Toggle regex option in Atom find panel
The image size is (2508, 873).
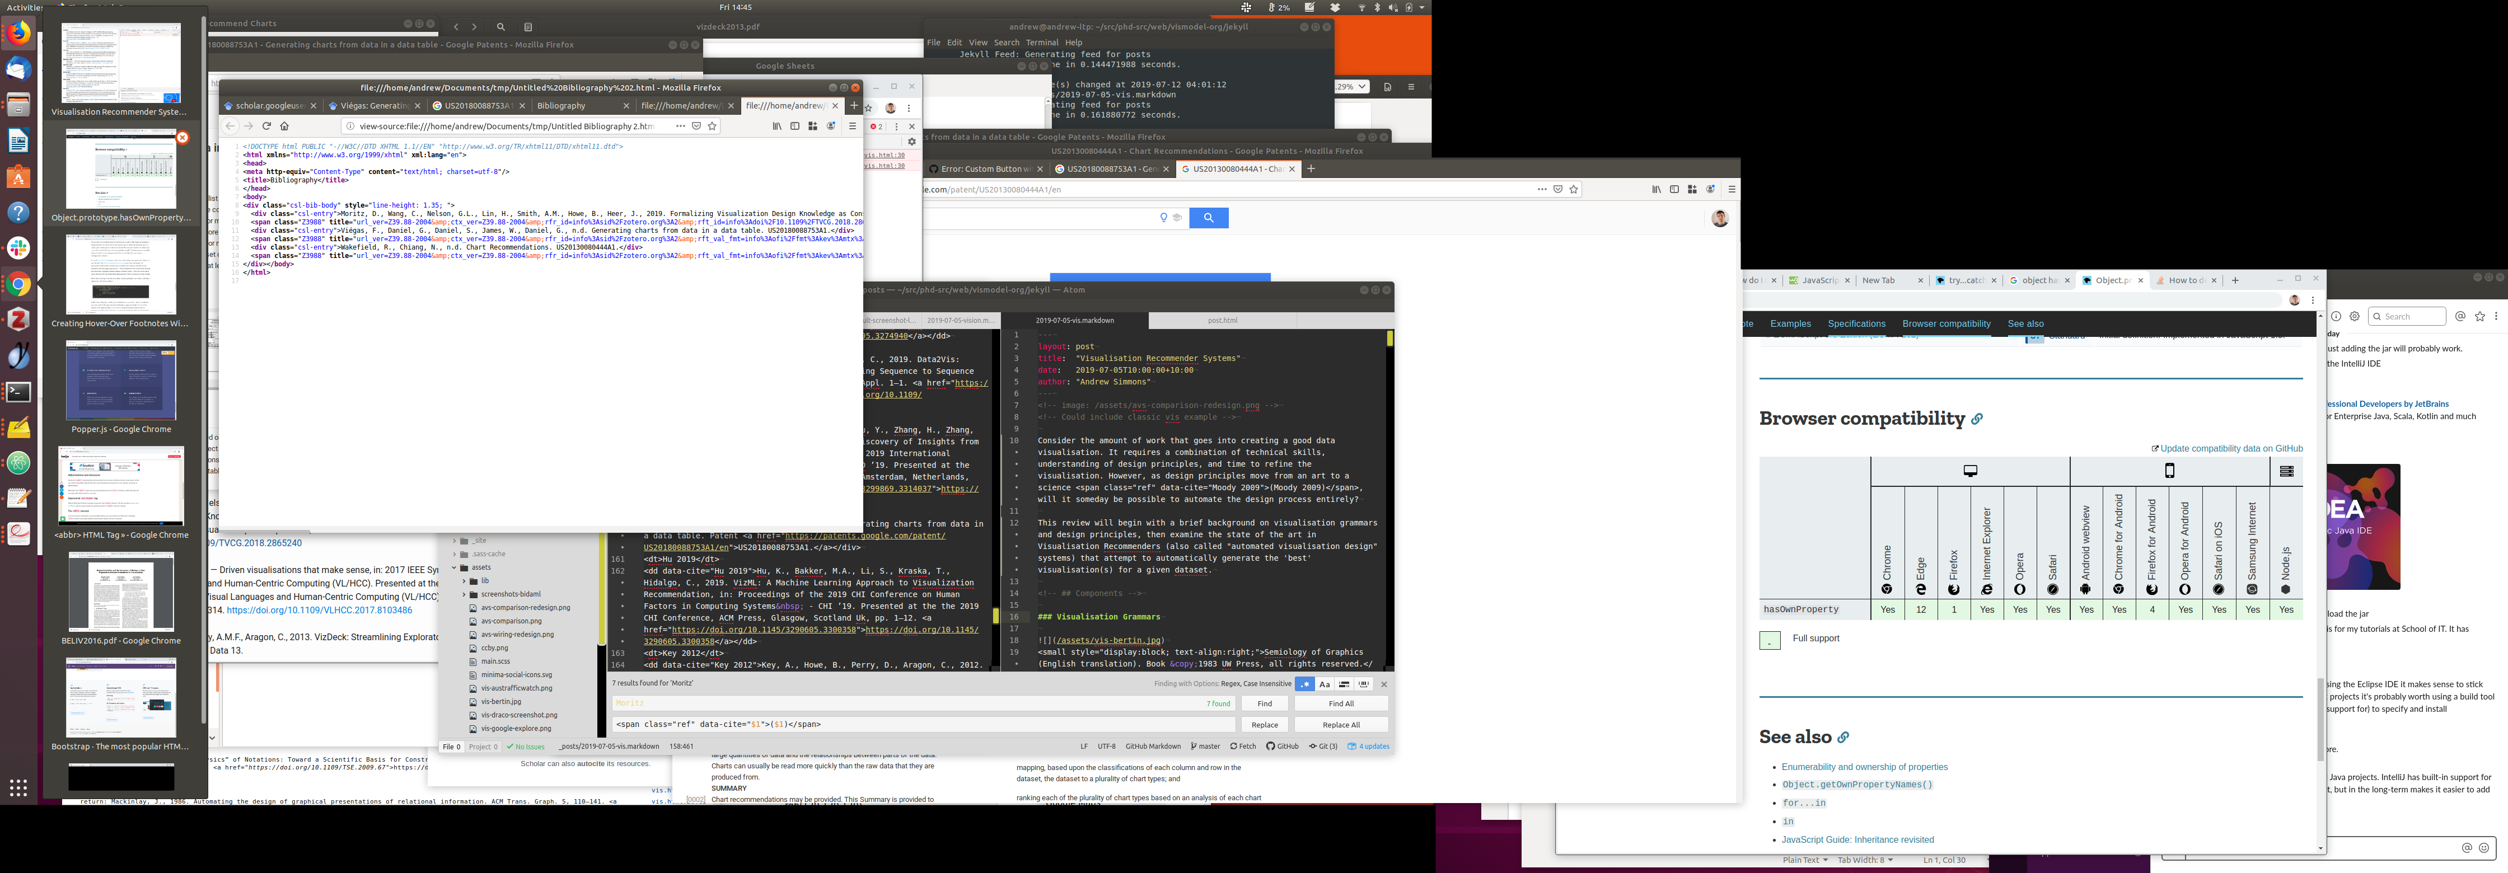tap(1304, 684)
